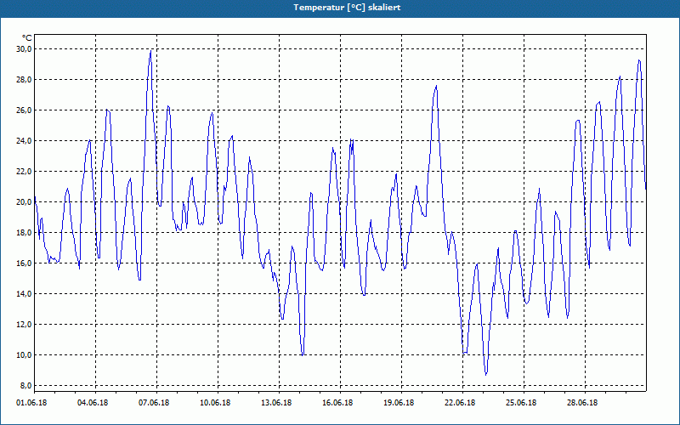Viewport: 680px width, 425px height.
Task: Click the 14,0 y-axis value
Action: pyautogui.click(x=24, y=294)
